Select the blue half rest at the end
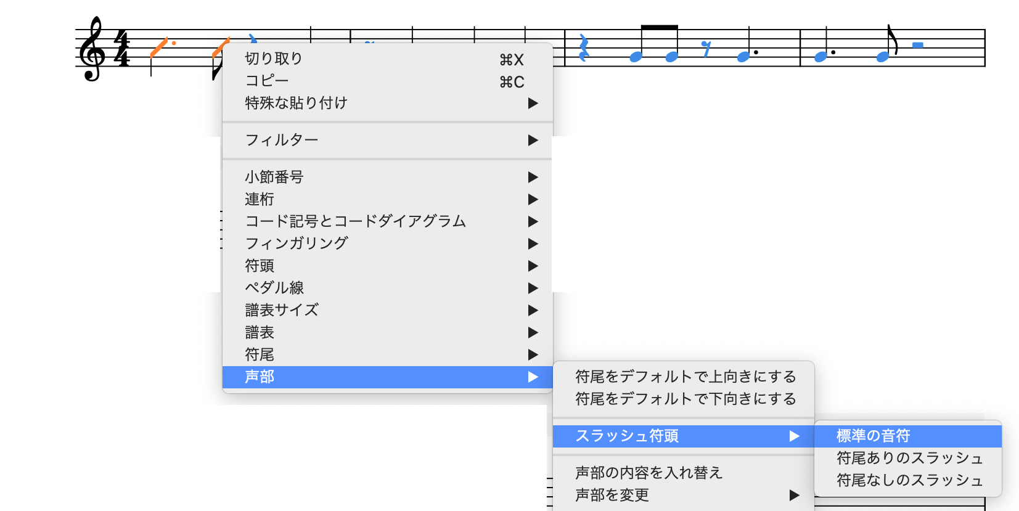The image size is (1019, 511). [918, 45]
